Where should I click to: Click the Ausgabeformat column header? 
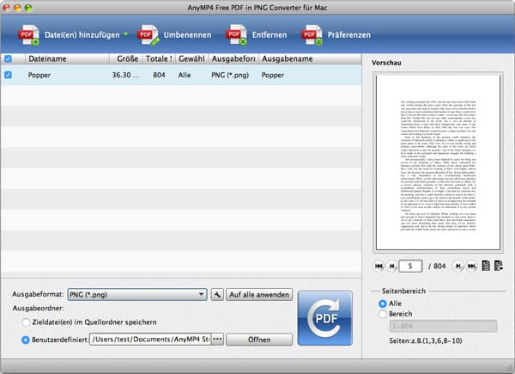coord(233,58)
